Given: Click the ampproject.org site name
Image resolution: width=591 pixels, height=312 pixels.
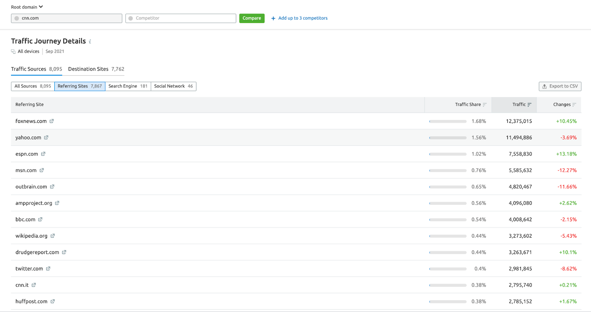Looking at the screenshot, I should tap(34, 203).
